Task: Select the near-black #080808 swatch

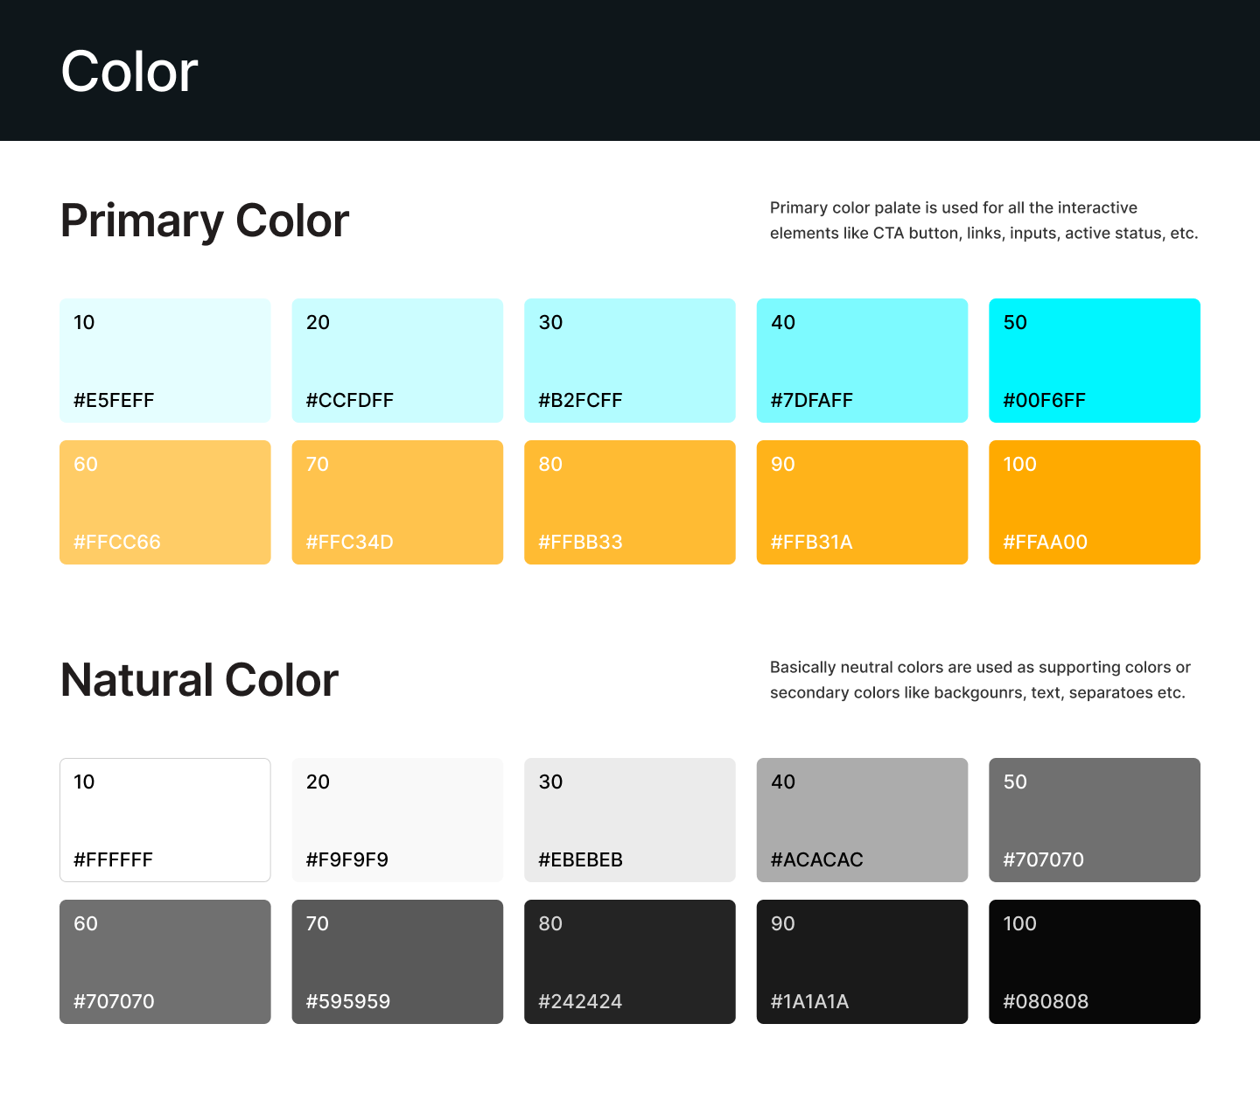Action: pyautogui.click(x=1095, y=962)
